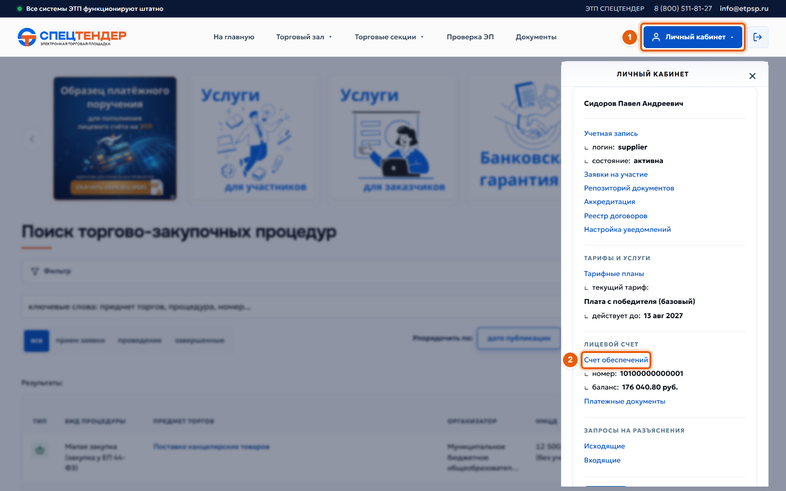Click the info@etpsp.ru email address
This screenshot has width=786, height=491.
point(744,8)
